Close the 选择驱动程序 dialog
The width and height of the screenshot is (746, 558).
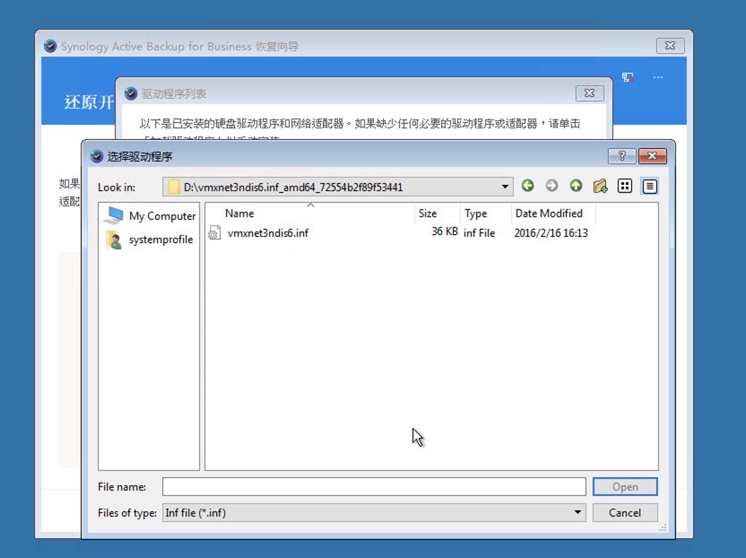point(652,156)
